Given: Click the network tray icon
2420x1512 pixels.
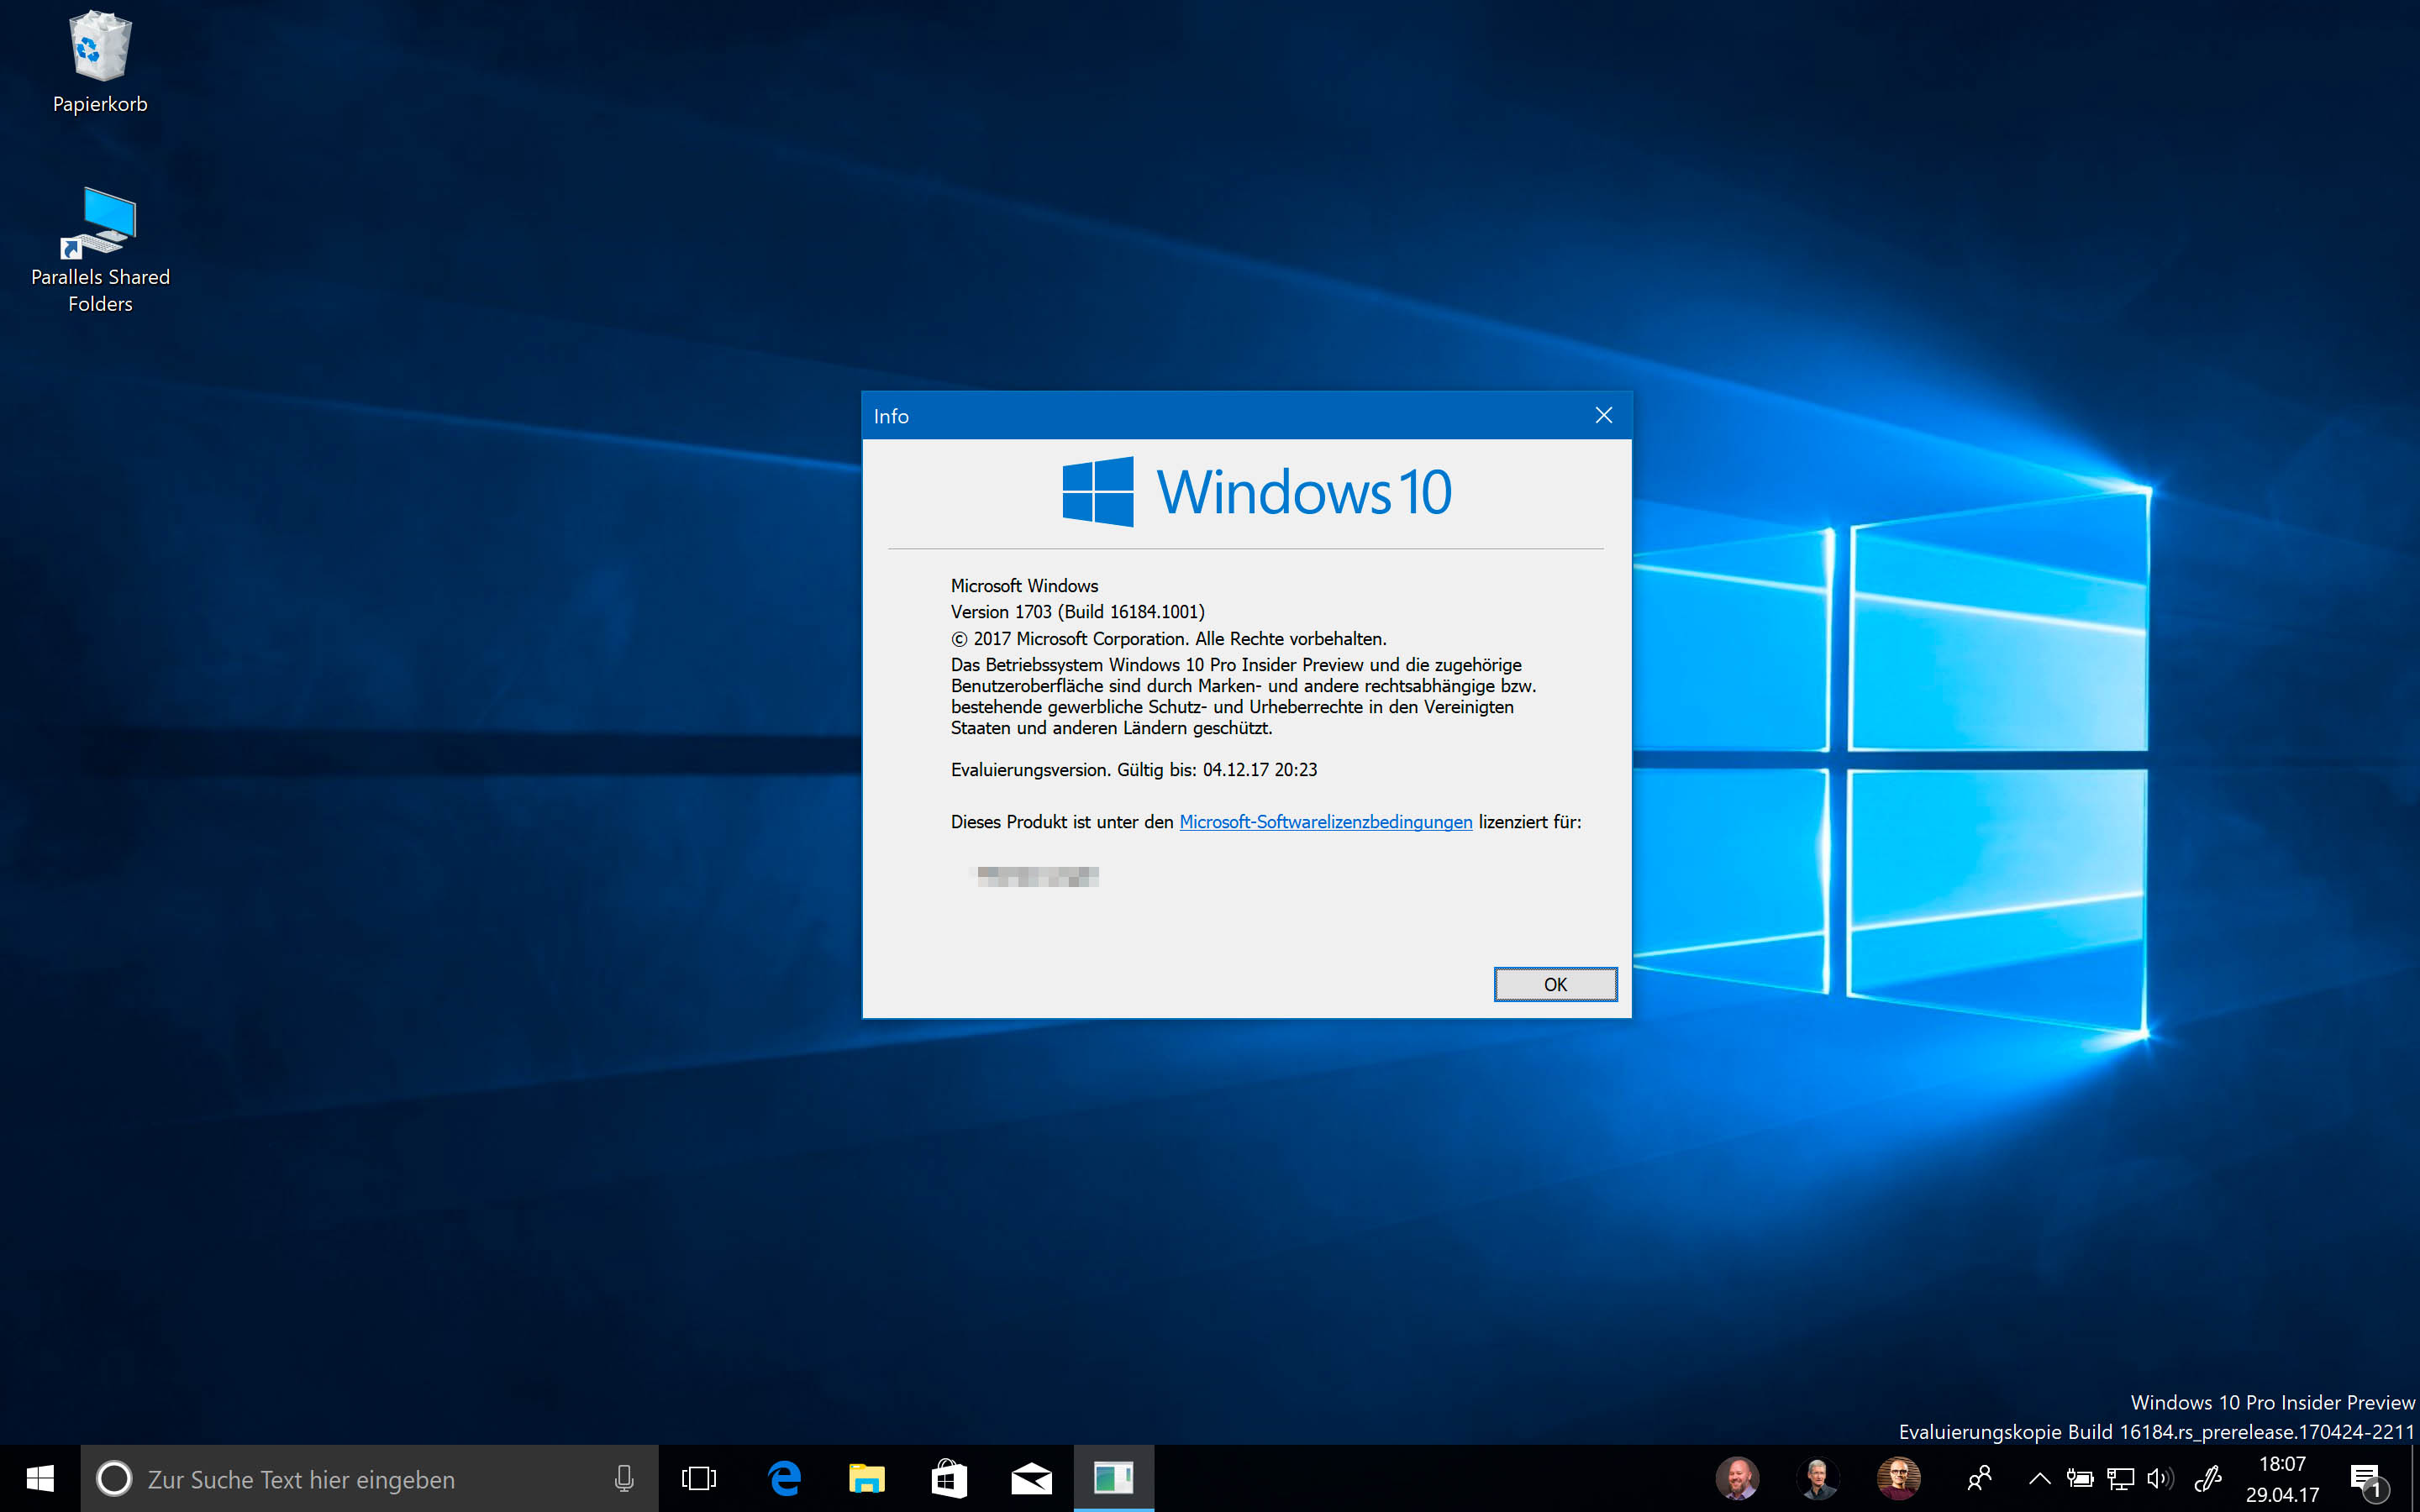Looking at the screenshot, I should pos(2120,1478).
